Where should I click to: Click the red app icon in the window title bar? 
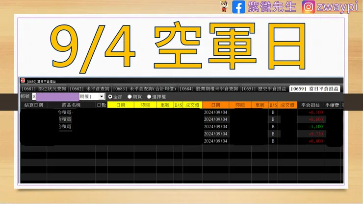[x=23, y=81]
